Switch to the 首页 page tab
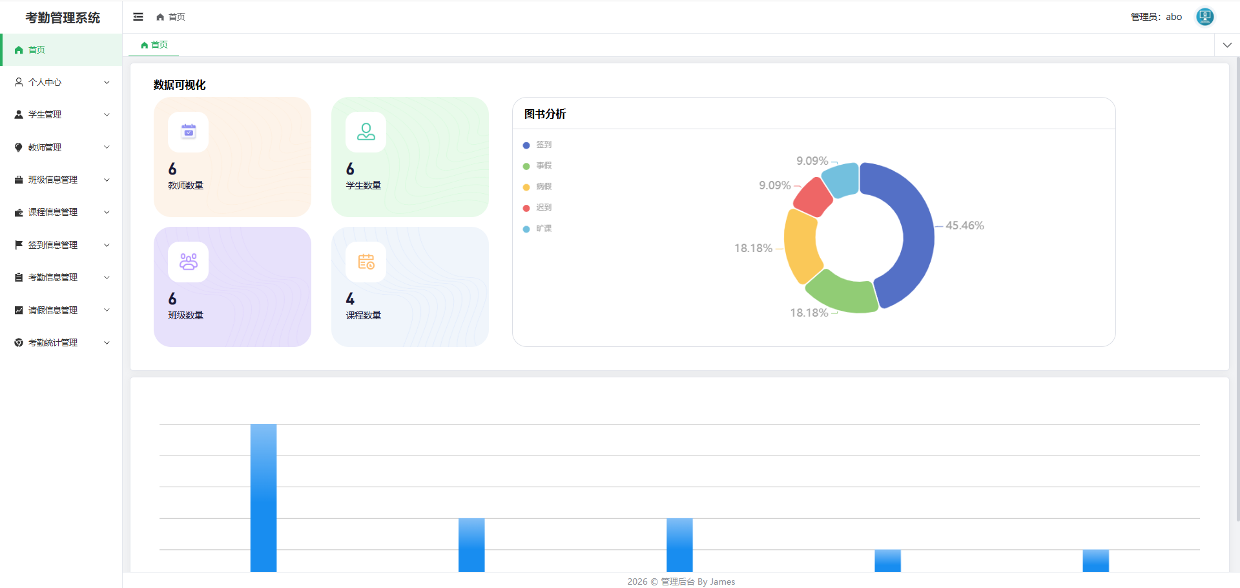1240x588 pixels. pos(154,45)
